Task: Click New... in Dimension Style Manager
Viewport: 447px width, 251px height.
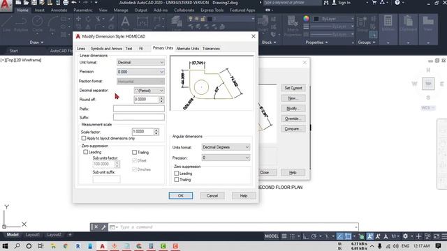Action: [293, 98]
